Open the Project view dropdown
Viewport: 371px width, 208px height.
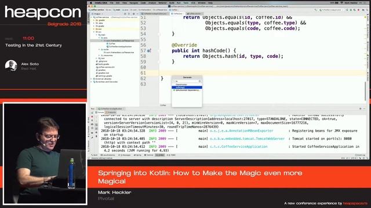pos(97,14)
